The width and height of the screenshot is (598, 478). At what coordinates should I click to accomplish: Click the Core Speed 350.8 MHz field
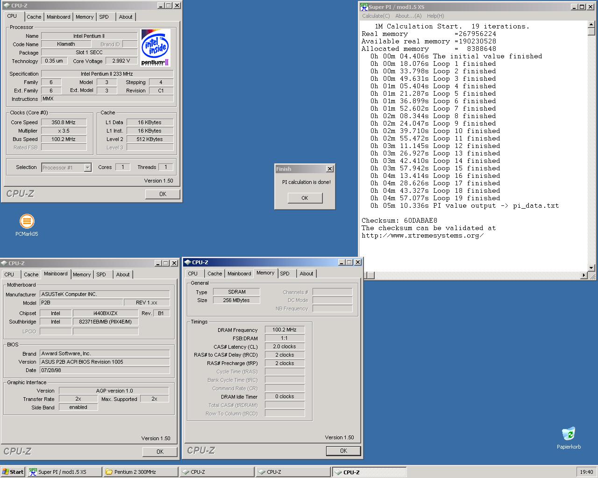click(x=64, y=122)
